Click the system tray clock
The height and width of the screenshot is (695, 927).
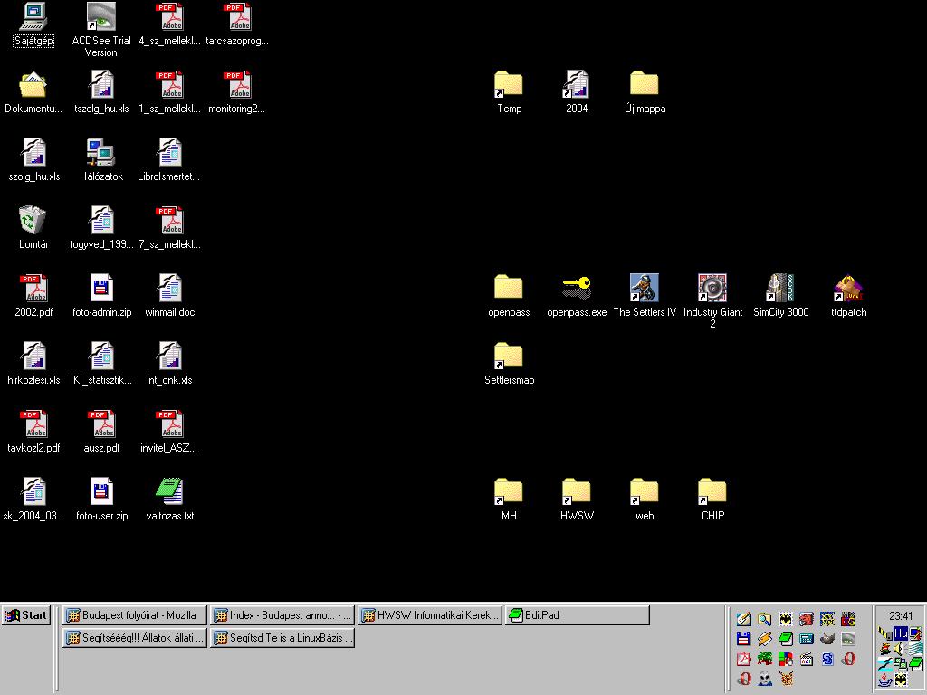click(901, 615)
